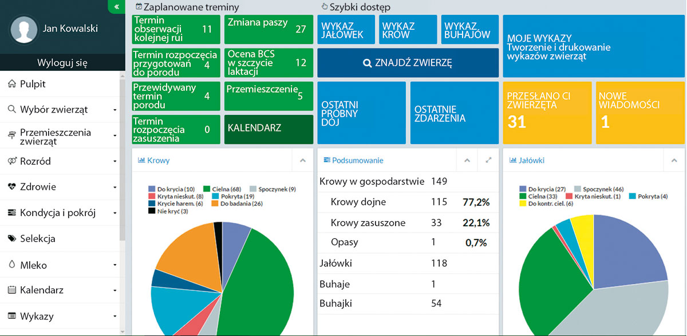
Task: Open the Ostatnie zdarzenia tile
Action: 455,113
